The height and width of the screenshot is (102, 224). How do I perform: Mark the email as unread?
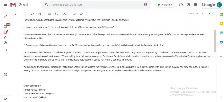[x=50, y=14]
